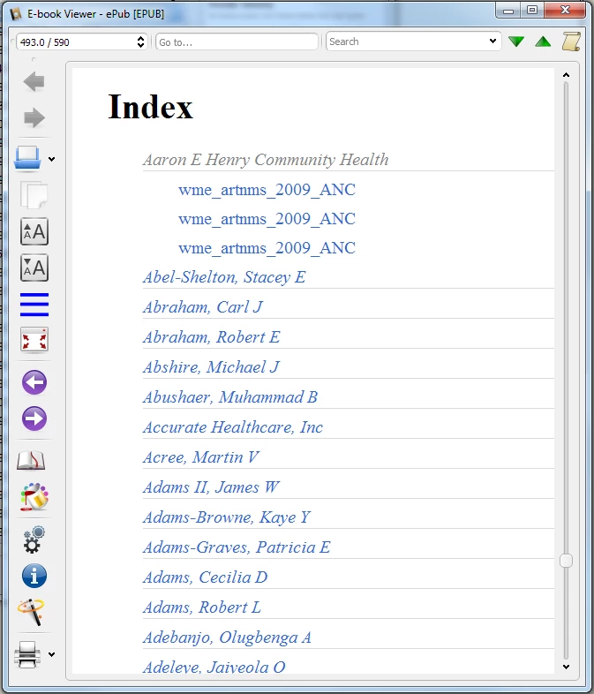
Task: Open the themes paint bucket icon
Action: (x=34, y=496)
